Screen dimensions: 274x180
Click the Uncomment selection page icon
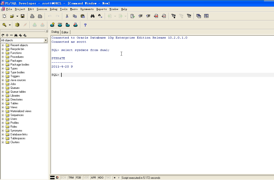(164, 16)
